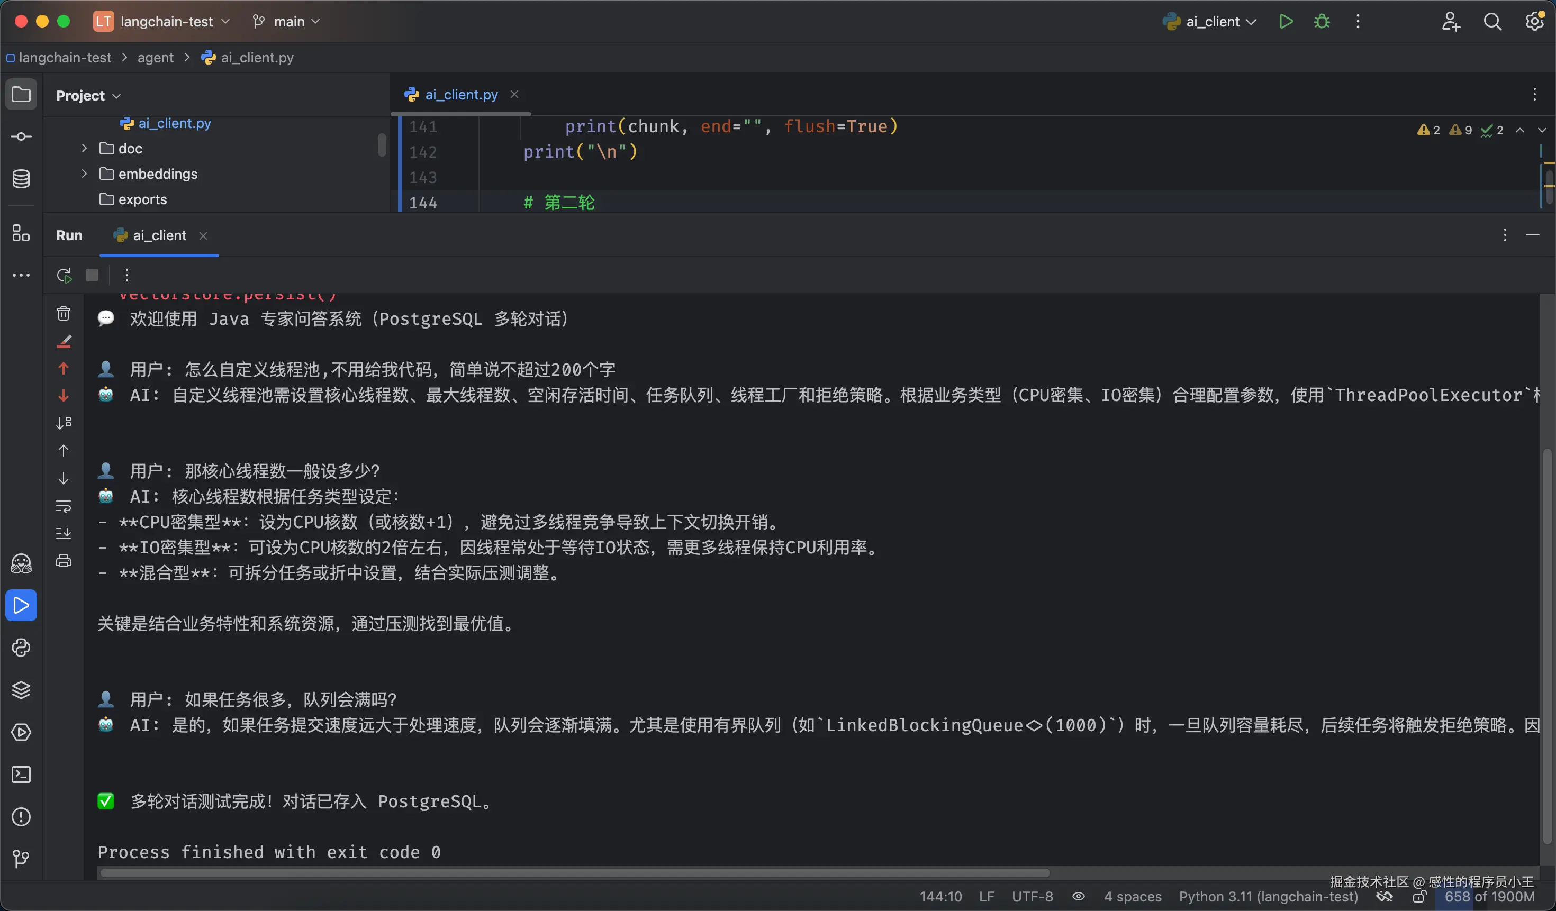
Task: Open ai_client run configuration dropdown
Action: (x=1211, y=22)
